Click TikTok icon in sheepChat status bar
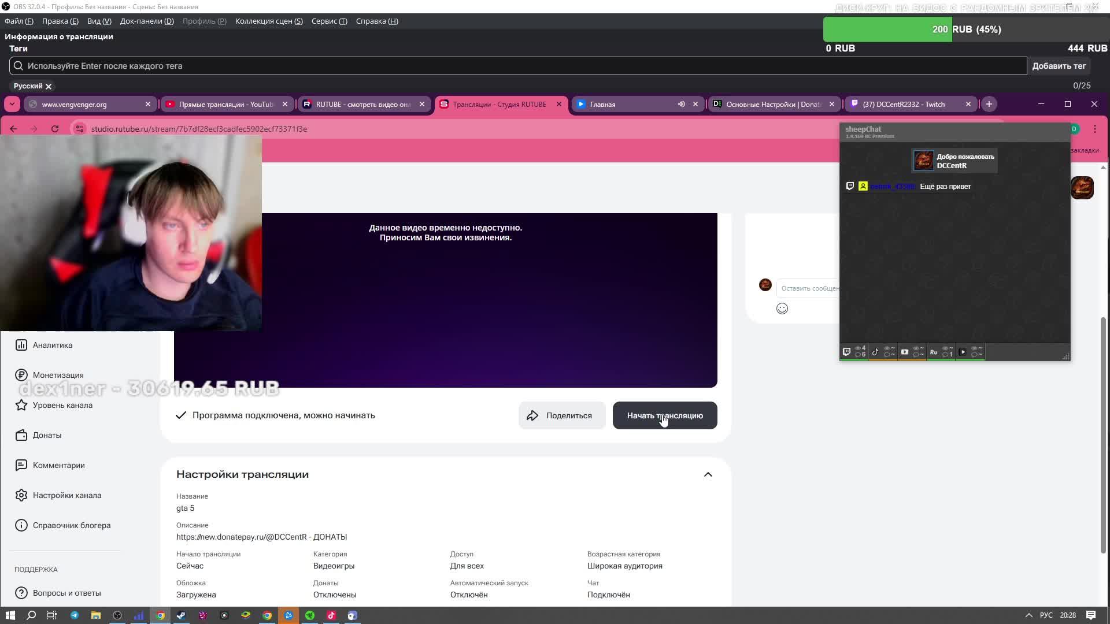The width and height of the screenshot is (1110, 624). pyautogui.click(x=875, y=352)
